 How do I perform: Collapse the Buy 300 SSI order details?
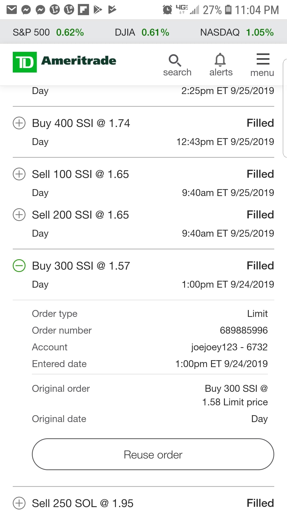(x=19, y=266)
